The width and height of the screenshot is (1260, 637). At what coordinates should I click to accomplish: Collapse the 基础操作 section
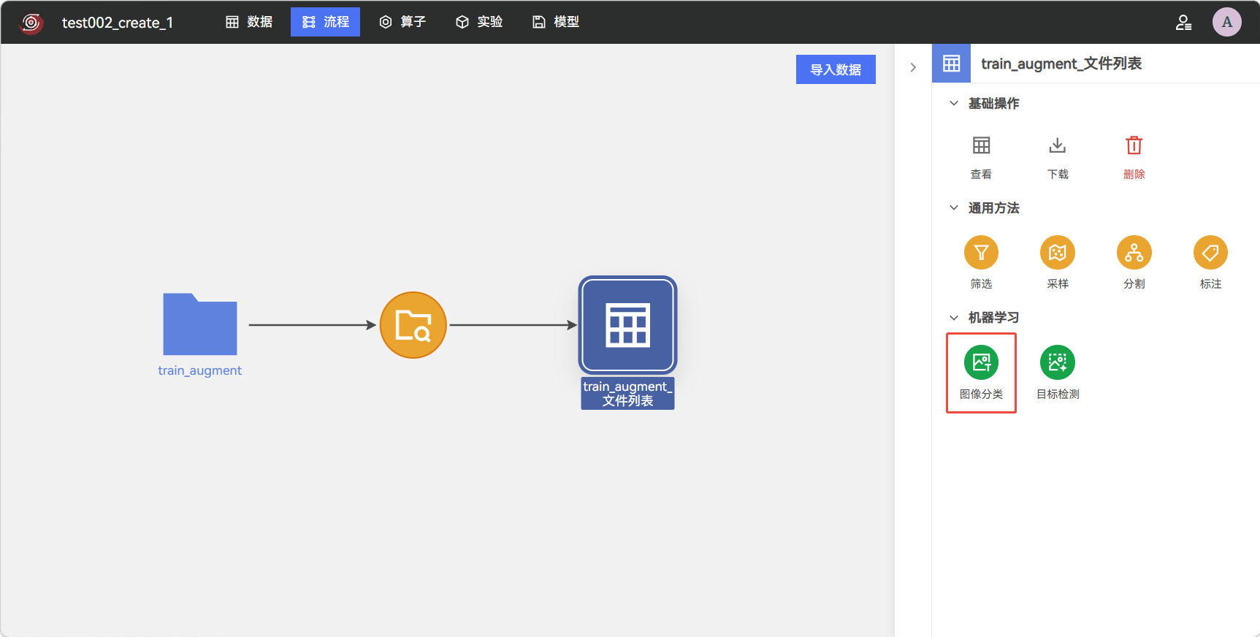[x=953, y=104]
